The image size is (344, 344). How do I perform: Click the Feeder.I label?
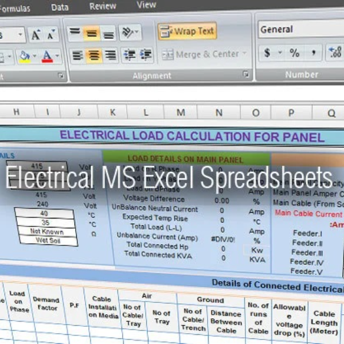tap(307, 233)
